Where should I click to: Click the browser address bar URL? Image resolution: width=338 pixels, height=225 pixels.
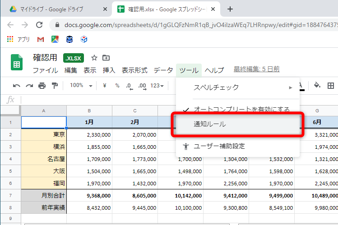200,25
